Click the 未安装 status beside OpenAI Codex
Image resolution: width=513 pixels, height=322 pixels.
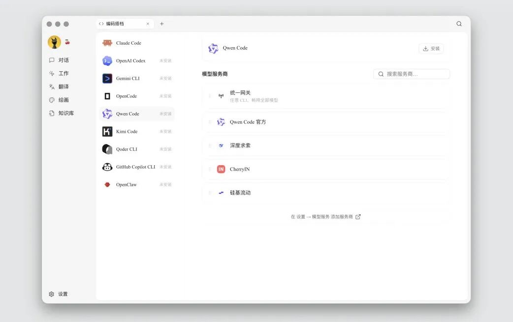point(165,61)
